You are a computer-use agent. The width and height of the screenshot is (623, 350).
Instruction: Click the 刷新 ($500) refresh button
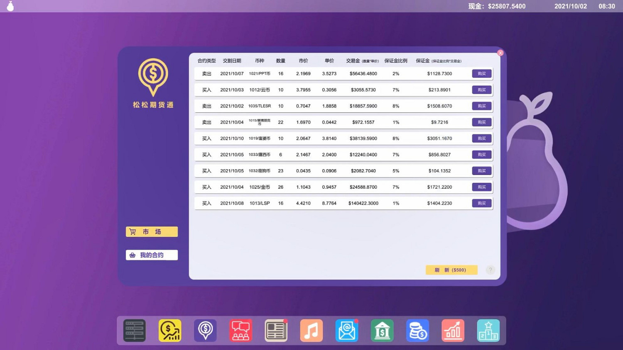451,270
